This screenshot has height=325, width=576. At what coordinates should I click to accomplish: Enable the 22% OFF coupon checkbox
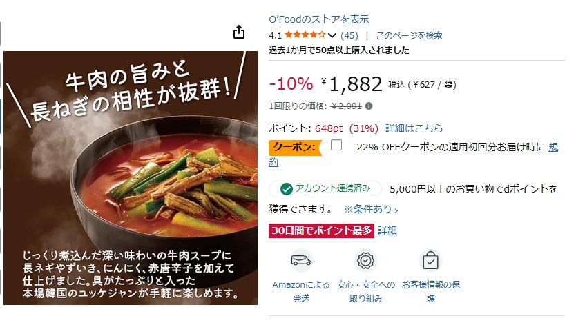coord(336,146)
